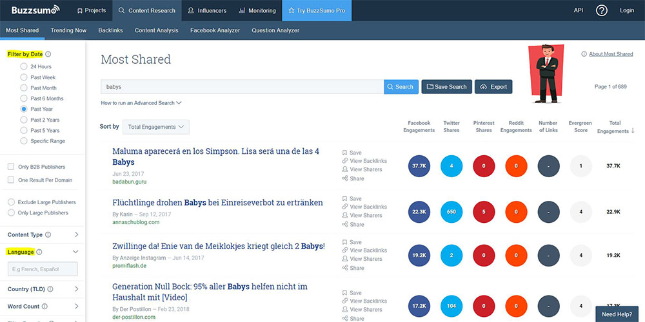Select the 24 Hours date filter
This screenshot has height=322, width=645.
click(x=23, y=66)
